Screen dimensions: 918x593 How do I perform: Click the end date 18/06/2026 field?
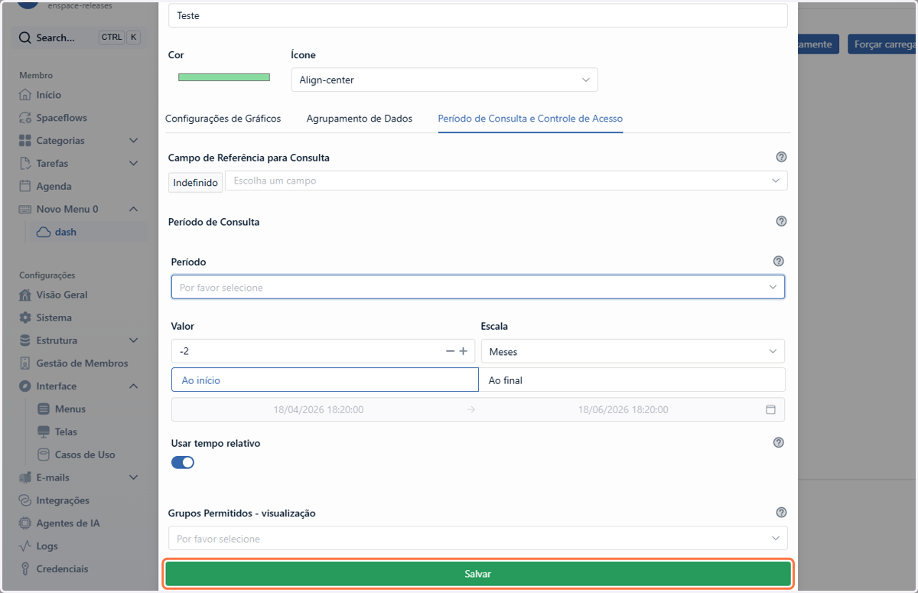pos(623,409)
